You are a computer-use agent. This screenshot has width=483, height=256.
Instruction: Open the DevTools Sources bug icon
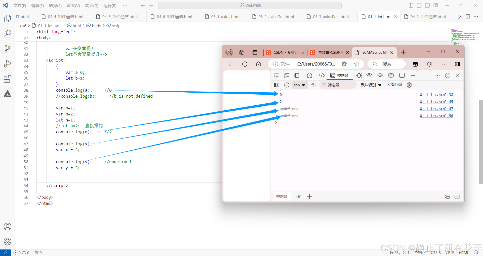click(x=359, y=76)
